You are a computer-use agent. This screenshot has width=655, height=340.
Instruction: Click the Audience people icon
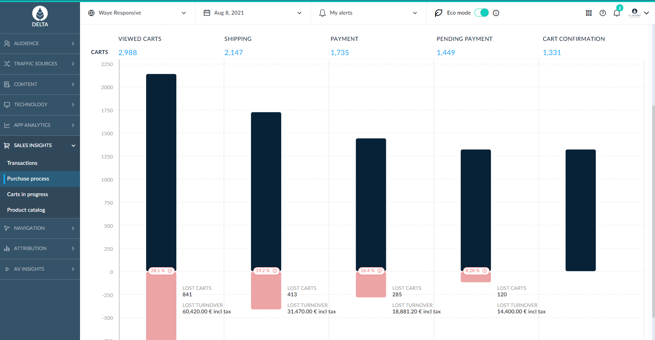7,43
